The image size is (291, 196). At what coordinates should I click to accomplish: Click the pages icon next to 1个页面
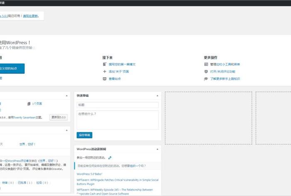(x=29, y=104)
